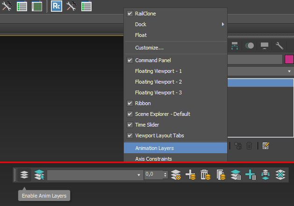The height and width of the screenshot is (206, 294).
Task: Click the RailClone Rc toolbar icon
Action: [x=57, y=6]
